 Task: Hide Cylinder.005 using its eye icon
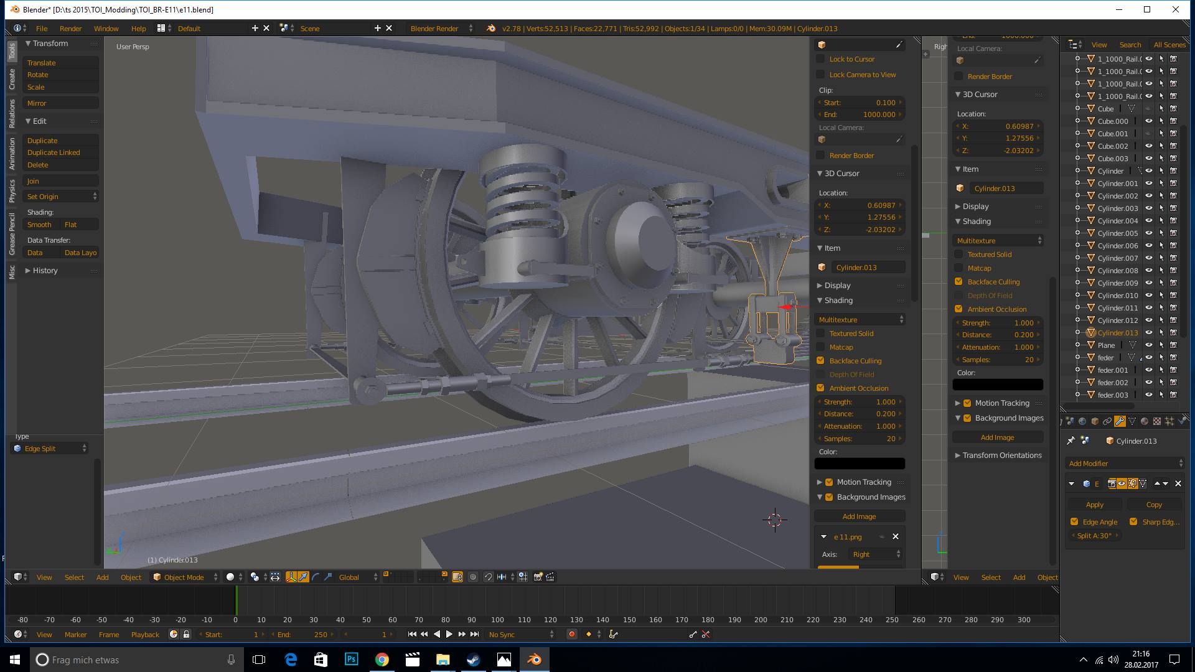point(1149,233)
